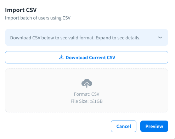Click the Import CSV heading
Image resolution: width=175 pixels, height=139 pixels.
(21, 10)
